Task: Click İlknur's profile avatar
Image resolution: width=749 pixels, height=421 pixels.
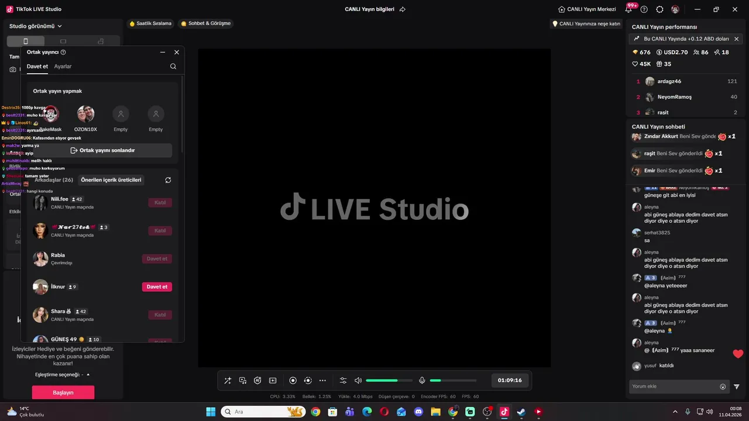Action: 40,287
